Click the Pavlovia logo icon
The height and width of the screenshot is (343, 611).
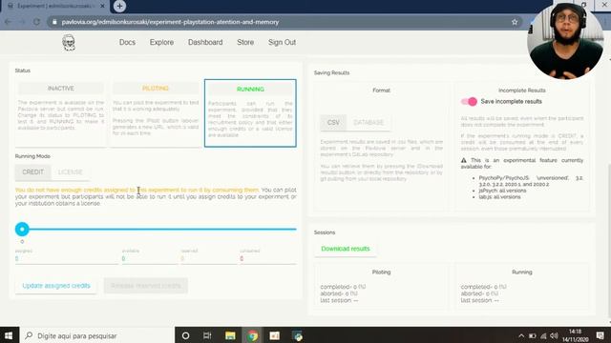(x=69, y=42)
